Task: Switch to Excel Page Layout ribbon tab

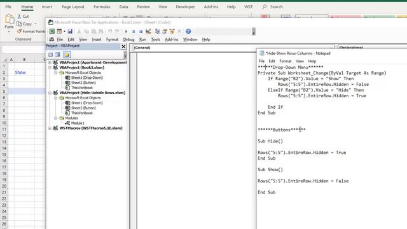Action: click(73, 7)
